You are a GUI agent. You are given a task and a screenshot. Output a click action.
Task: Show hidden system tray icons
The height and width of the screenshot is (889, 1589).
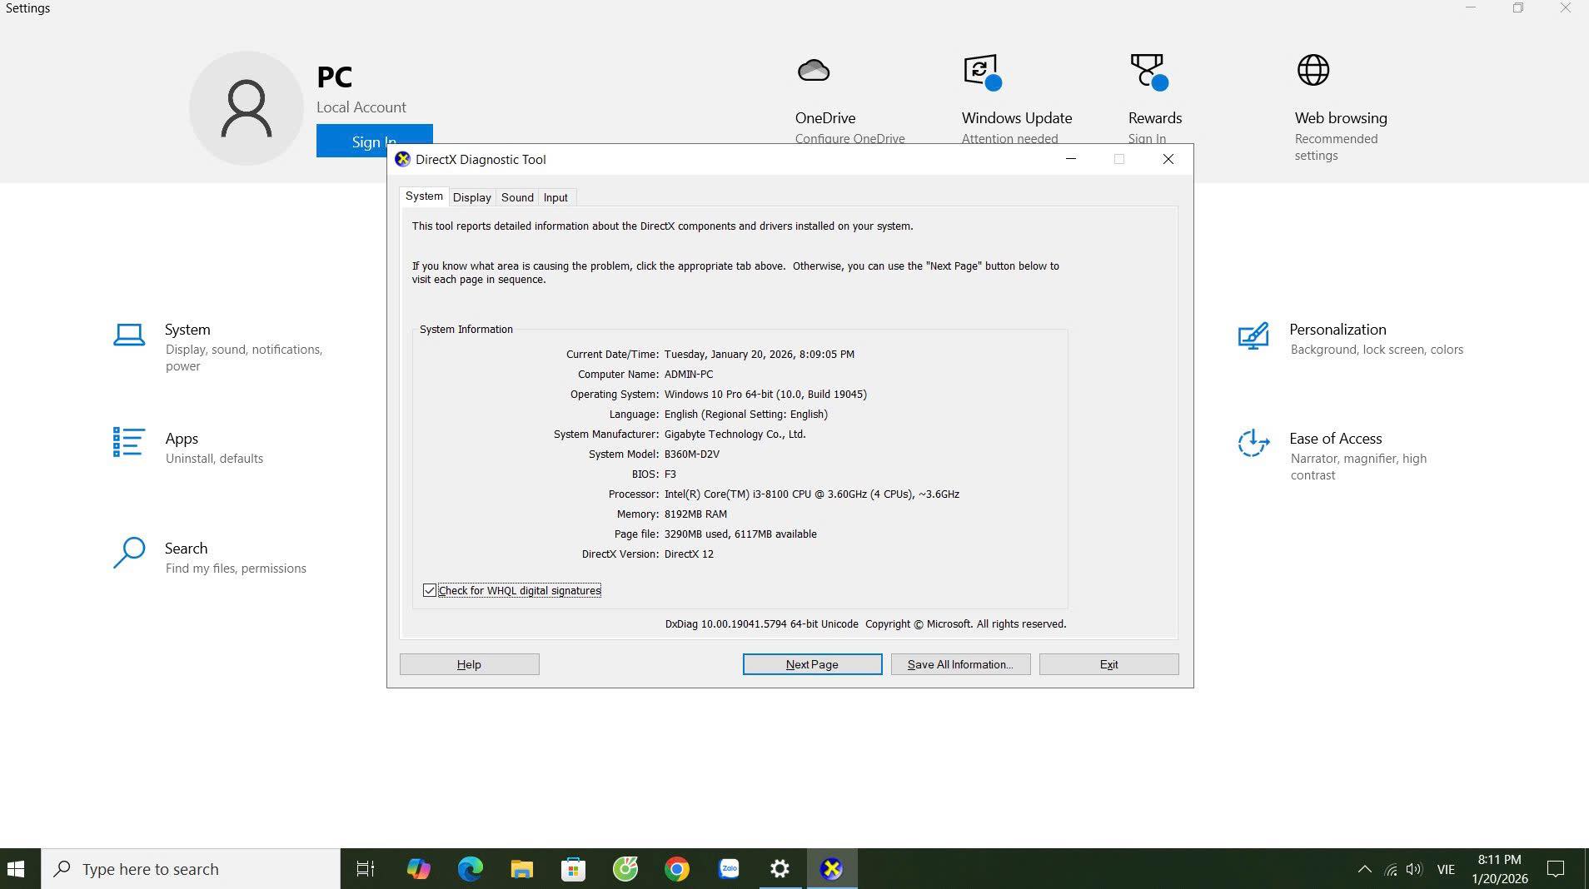pos(1364,869)
